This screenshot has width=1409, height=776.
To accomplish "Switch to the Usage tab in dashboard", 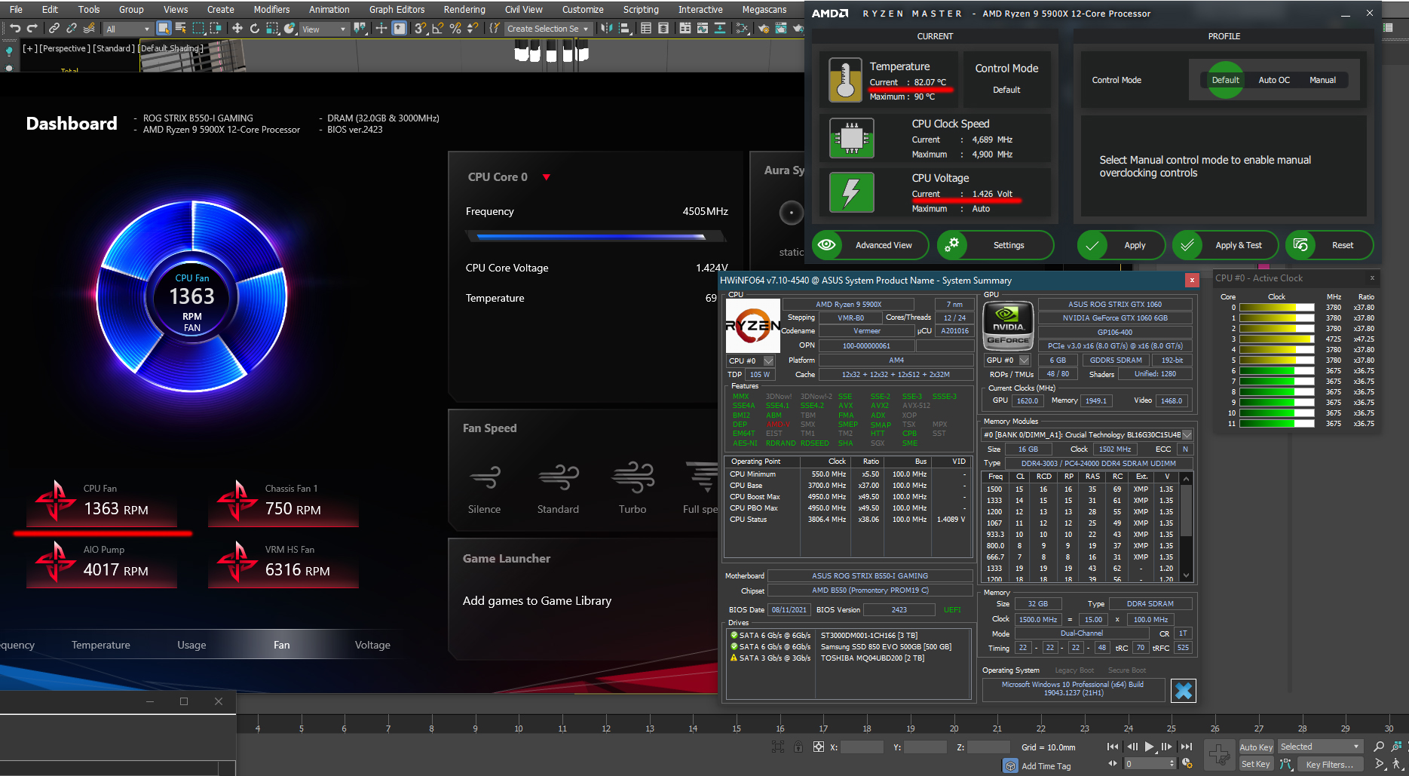I will tap(191, 645).
